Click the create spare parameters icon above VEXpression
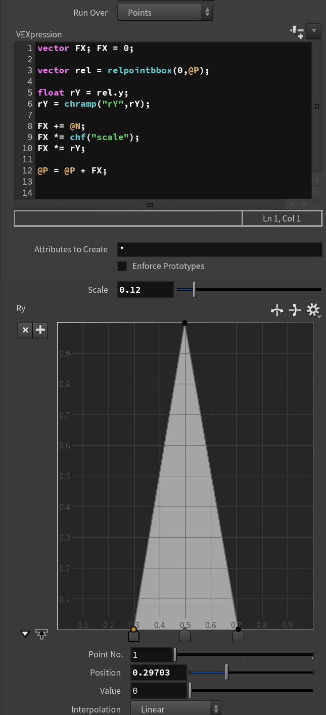This screenshot has height=715, width=326. point(297,32)
